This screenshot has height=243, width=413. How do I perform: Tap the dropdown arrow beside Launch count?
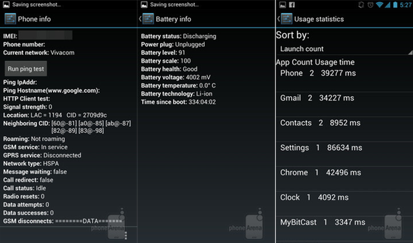tap(410, 53)
